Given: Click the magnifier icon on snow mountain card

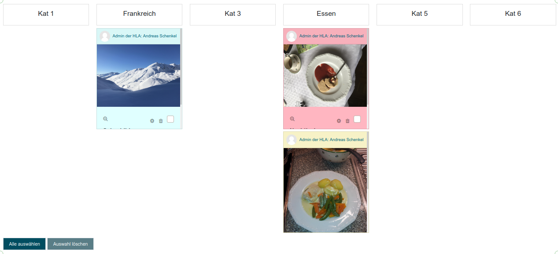Looking at the screenshot, I should [105, 119].
